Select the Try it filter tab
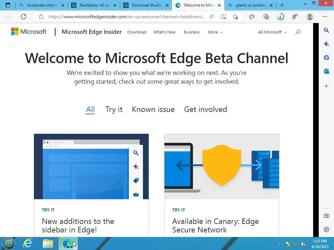The width and height of the screenshot is (334, 250). [114, 109]
